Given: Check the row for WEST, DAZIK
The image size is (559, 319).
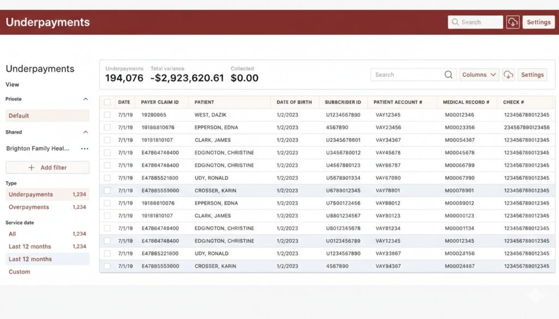Looking at the screenshot, I should [108, 115].
